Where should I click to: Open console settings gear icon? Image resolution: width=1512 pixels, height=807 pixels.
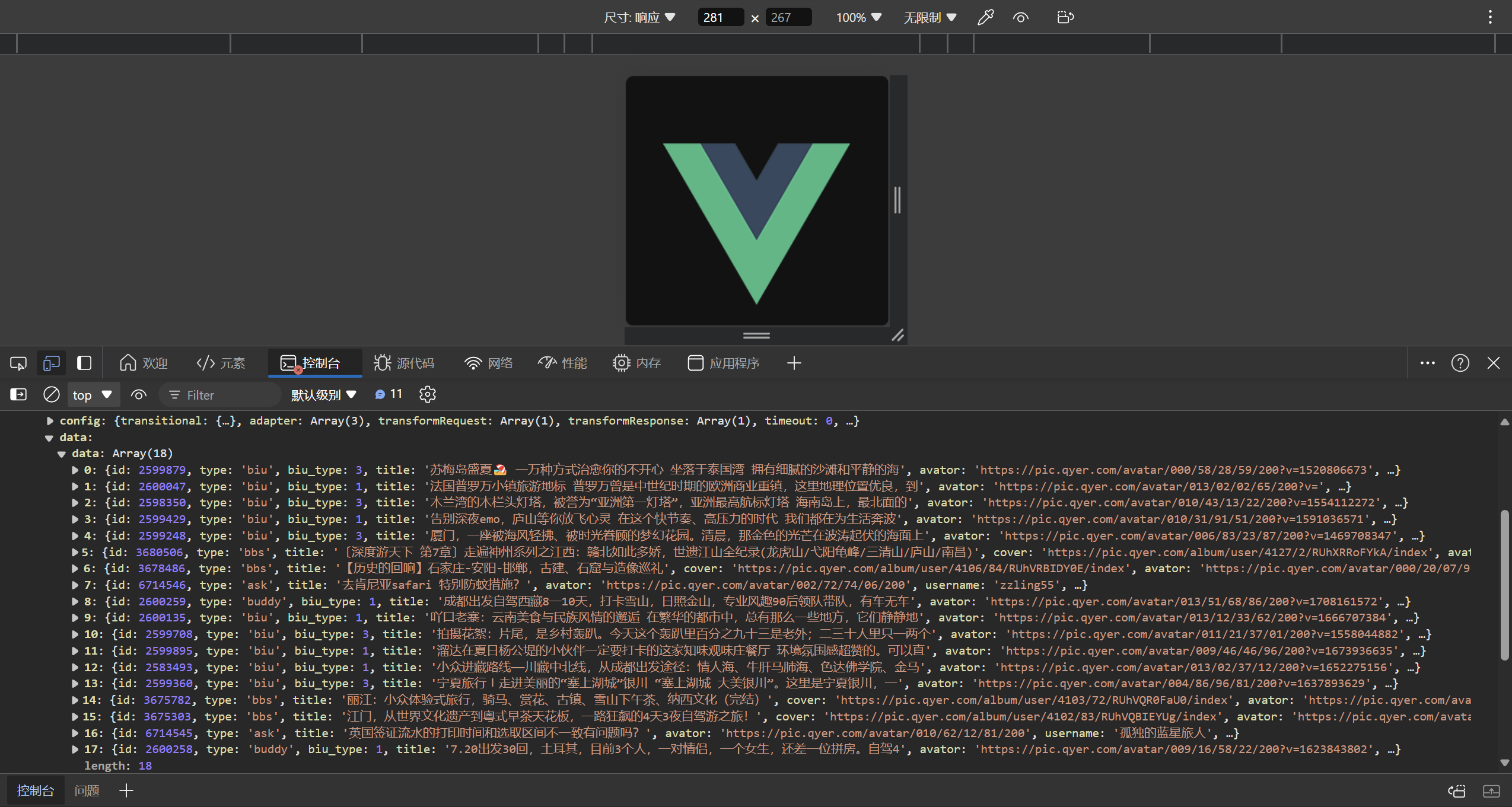tap(427, 394)
